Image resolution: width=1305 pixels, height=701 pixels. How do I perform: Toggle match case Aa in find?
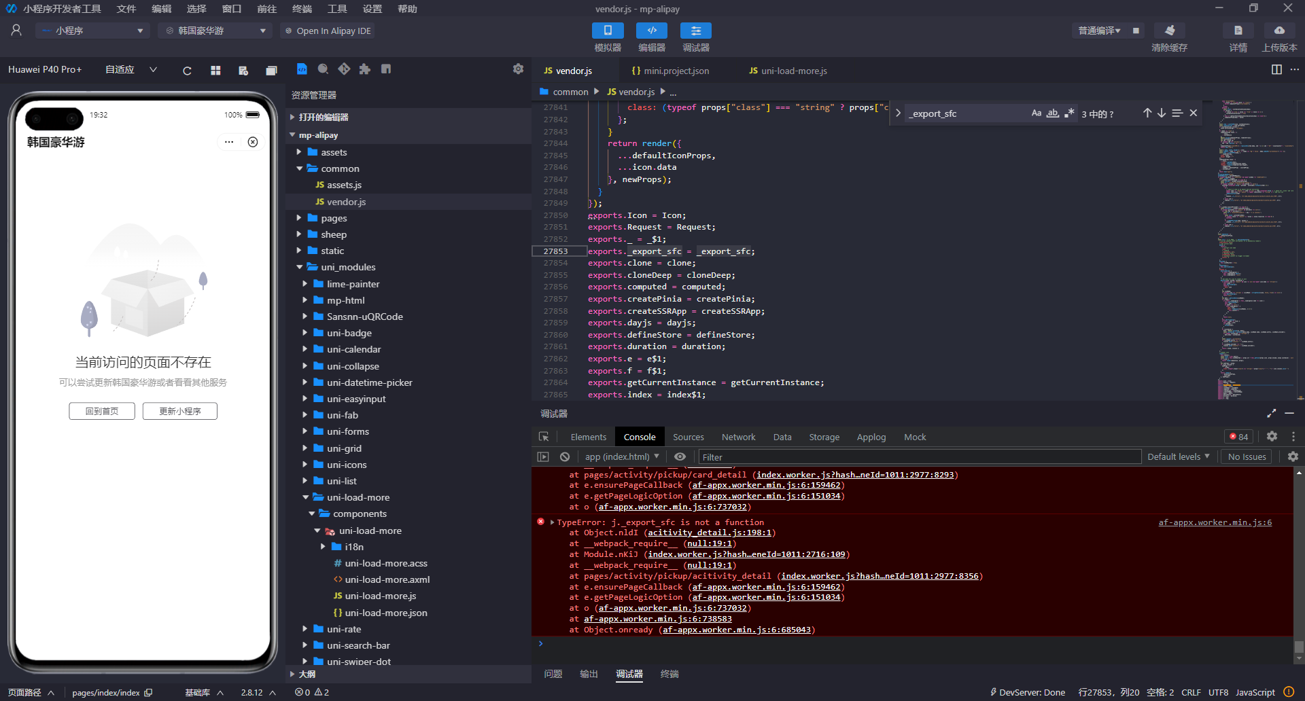(1037, 113)
